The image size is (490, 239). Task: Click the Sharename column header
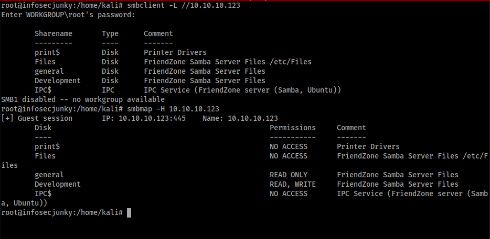click(x=54, y=33)
